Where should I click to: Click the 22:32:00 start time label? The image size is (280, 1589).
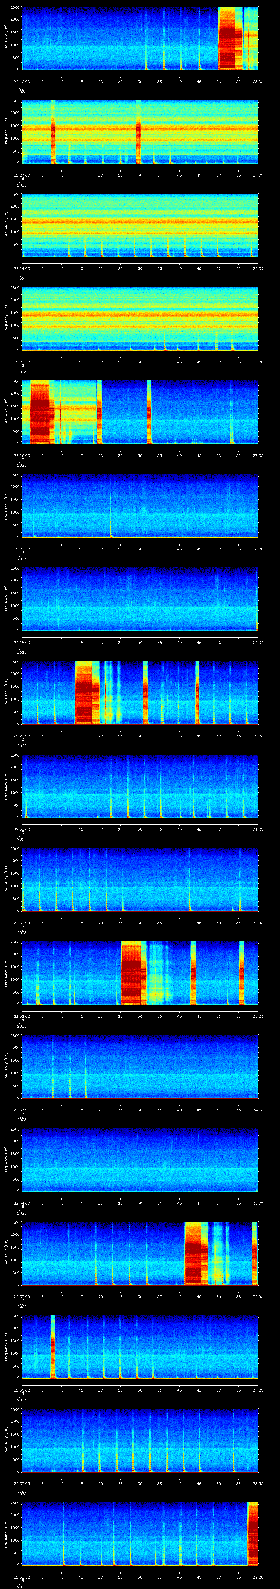22,1016
